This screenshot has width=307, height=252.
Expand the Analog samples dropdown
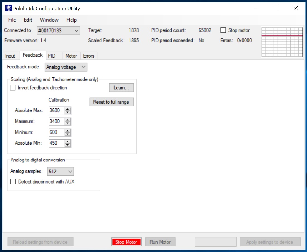[61, 172]
